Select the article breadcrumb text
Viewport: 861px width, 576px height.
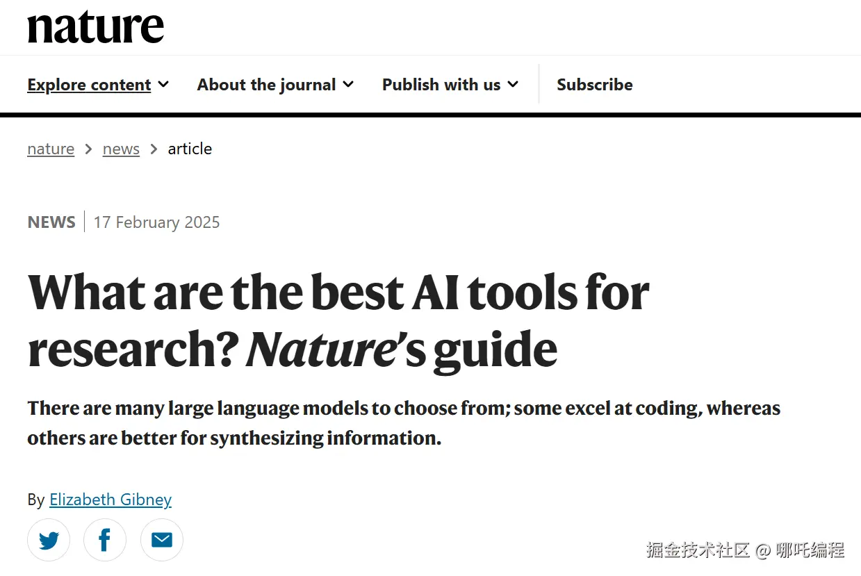(190, 149)
